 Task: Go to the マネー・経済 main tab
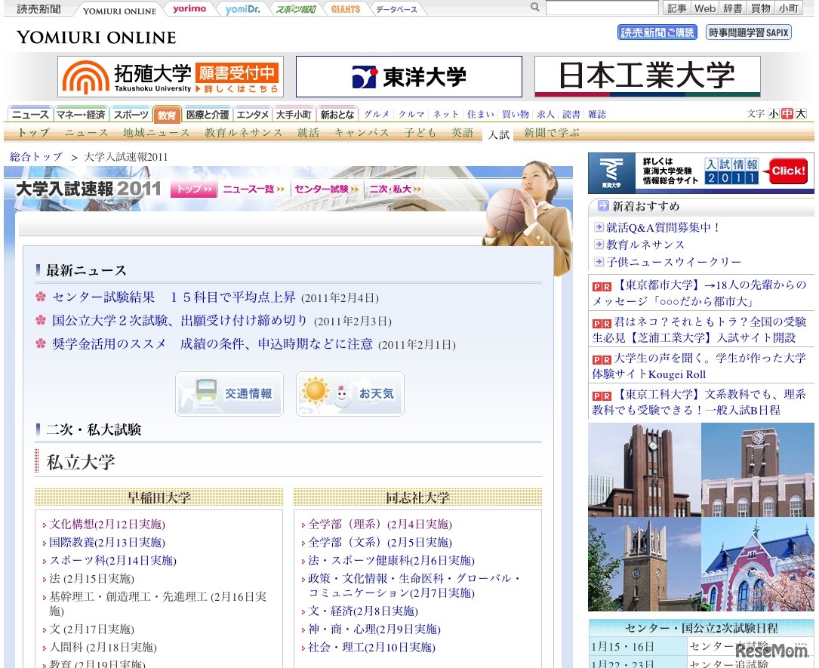coord(81,115)
